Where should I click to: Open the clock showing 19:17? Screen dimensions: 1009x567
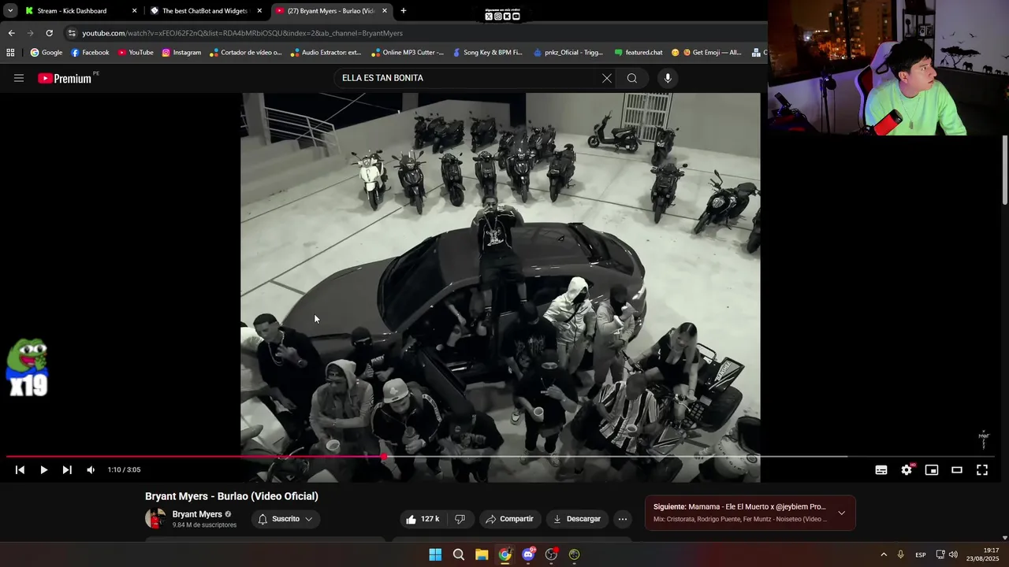[983, 554]
